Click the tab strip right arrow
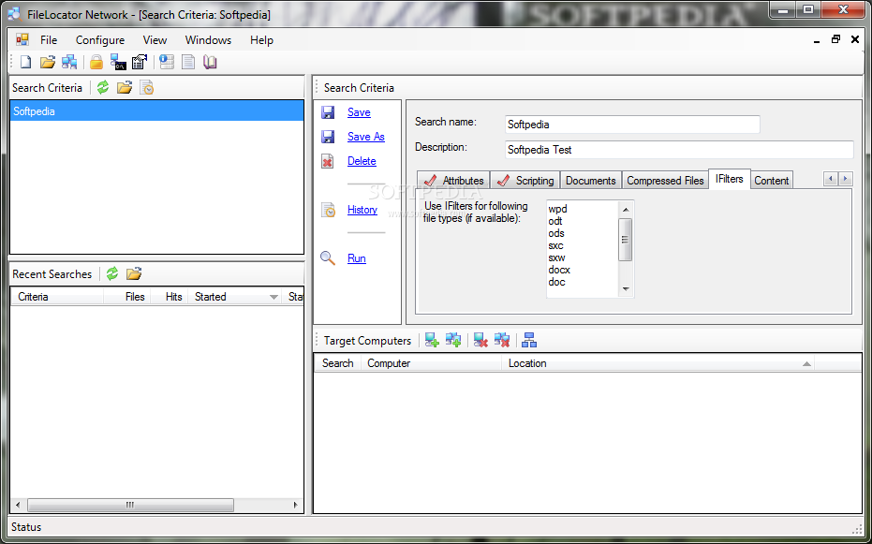This screenshot has height=544, width=872. click(845, 179)
